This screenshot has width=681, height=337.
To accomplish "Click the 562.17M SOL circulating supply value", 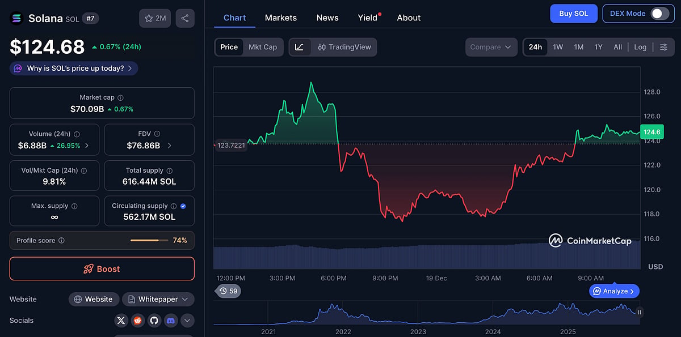I will pos(149,217).
